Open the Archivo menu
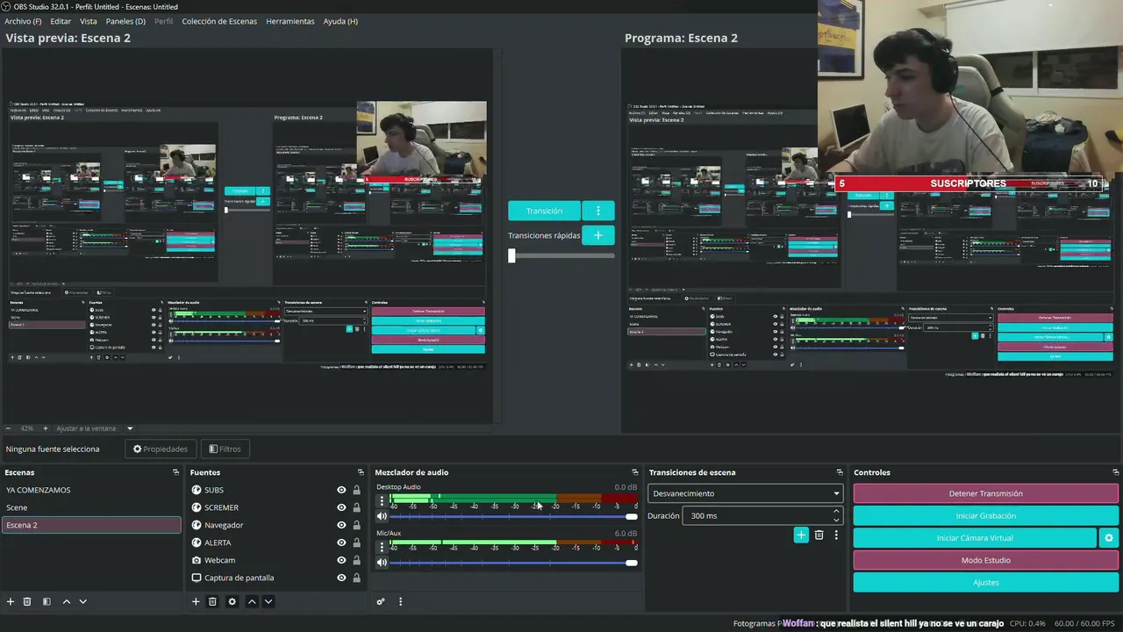Image resolution: width=1123 pixels, height=632 pixels. pyautogui.click(x=23, y=21)
